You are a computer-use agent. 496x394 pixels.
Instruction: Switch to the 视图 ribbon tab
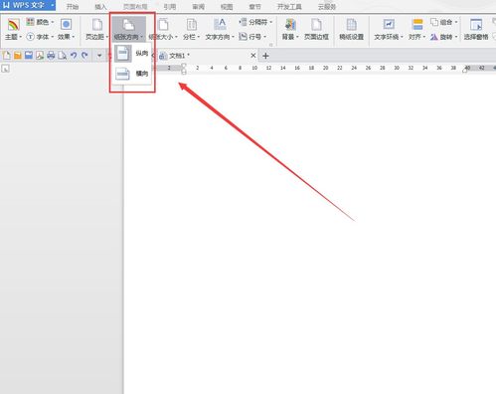pyautogui.click(x=227, y=7)
